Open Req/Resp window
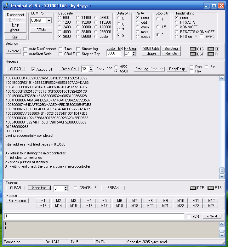228x247 pixels. [x=177, y=69]
